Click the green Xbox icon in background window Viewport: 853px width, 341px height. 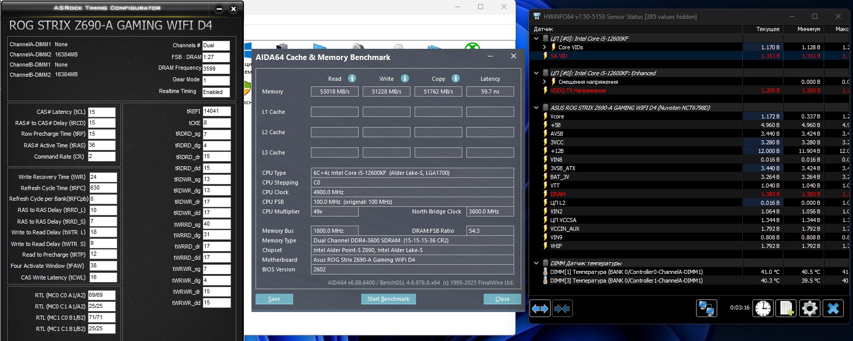[472, 47]
